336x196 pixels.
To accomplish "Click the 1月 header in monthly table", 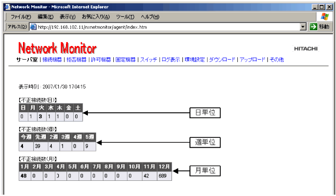I will 25,167.
